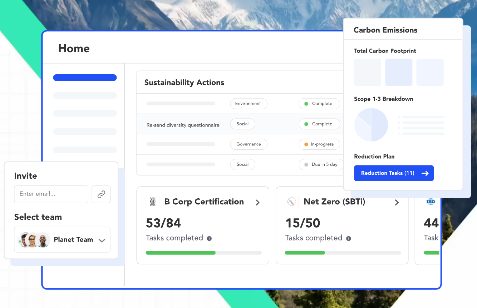477x308 pixels.
Task: Open the Net Zero (SBTi) card title
Action: coord(335,202)
